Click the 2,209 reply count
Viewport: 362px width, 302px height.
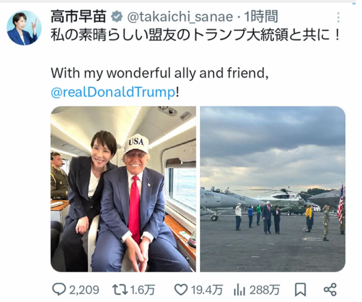(x=84, y=290)
